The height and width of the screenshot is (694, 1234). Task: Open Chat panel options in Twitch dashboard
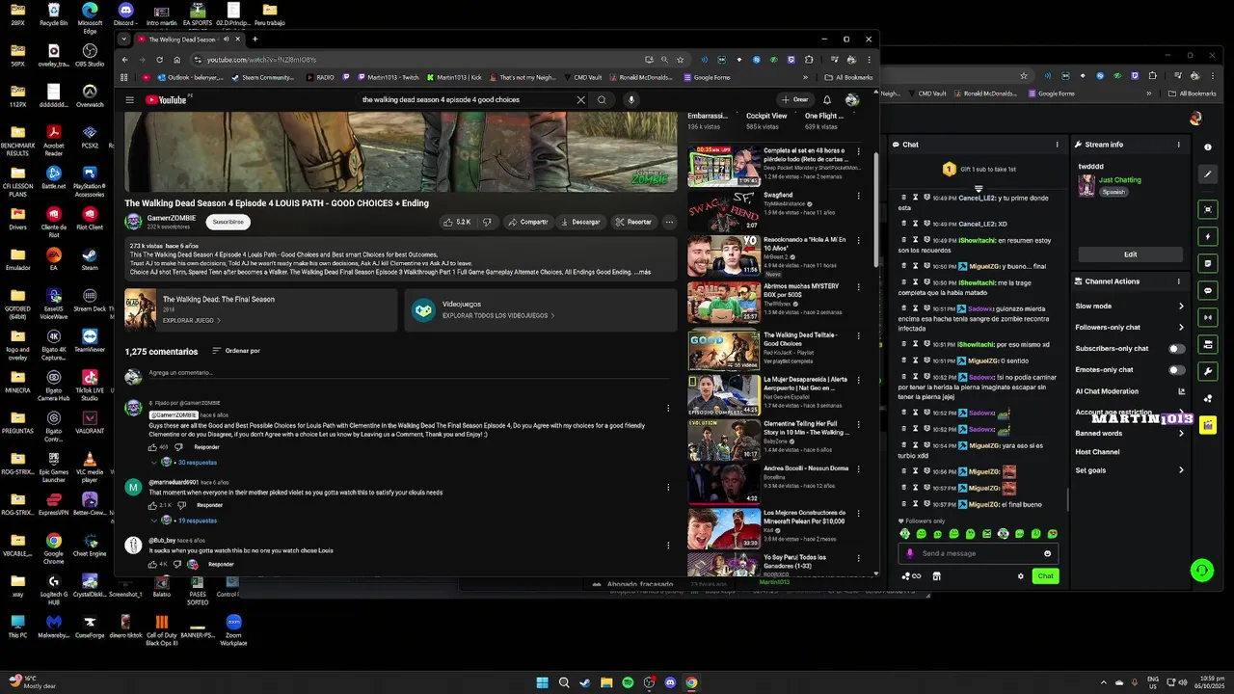point(1058,145)
